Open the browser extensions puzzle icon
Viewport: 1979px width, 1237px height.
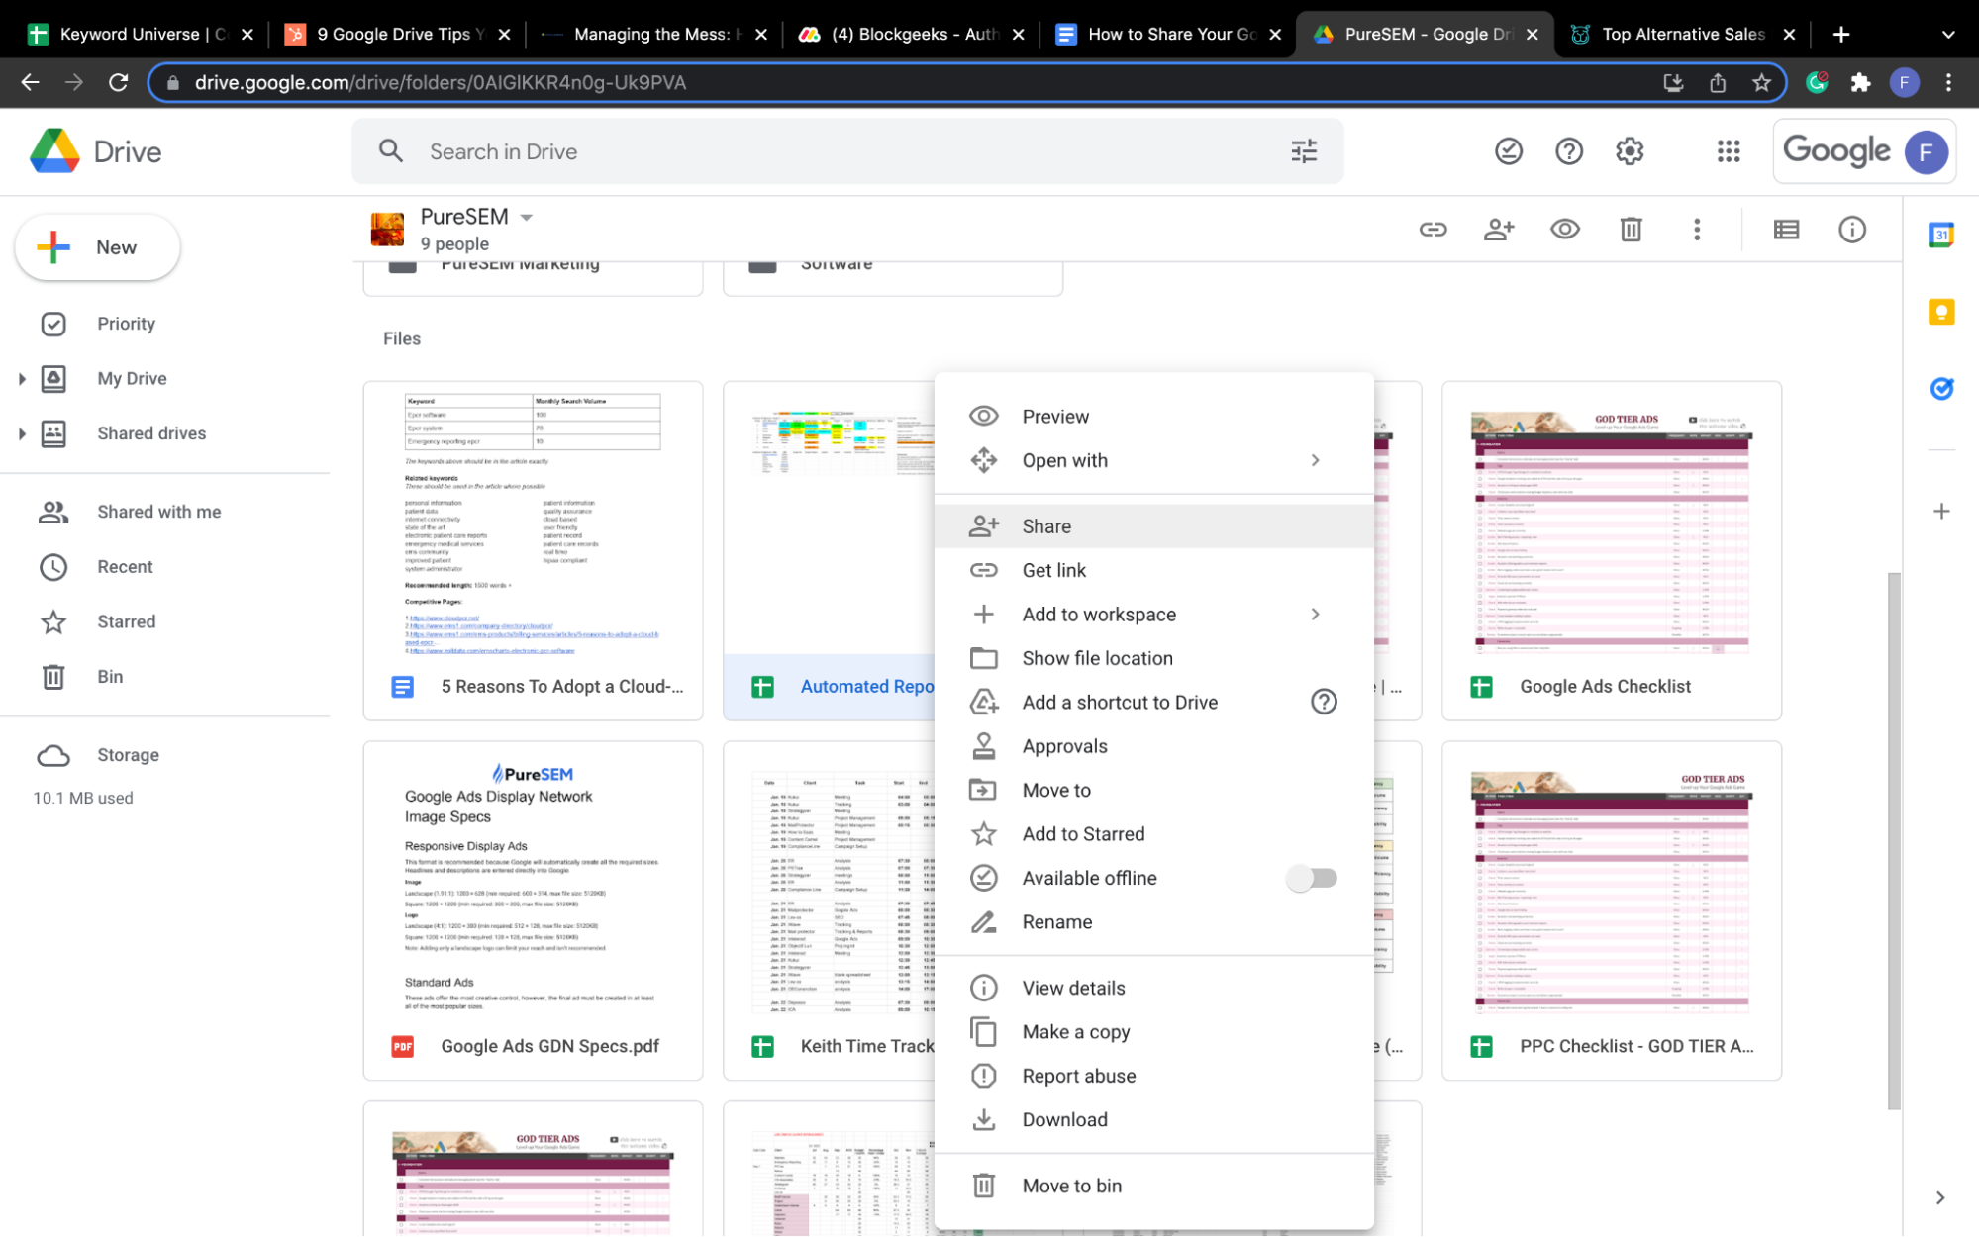1859,82
